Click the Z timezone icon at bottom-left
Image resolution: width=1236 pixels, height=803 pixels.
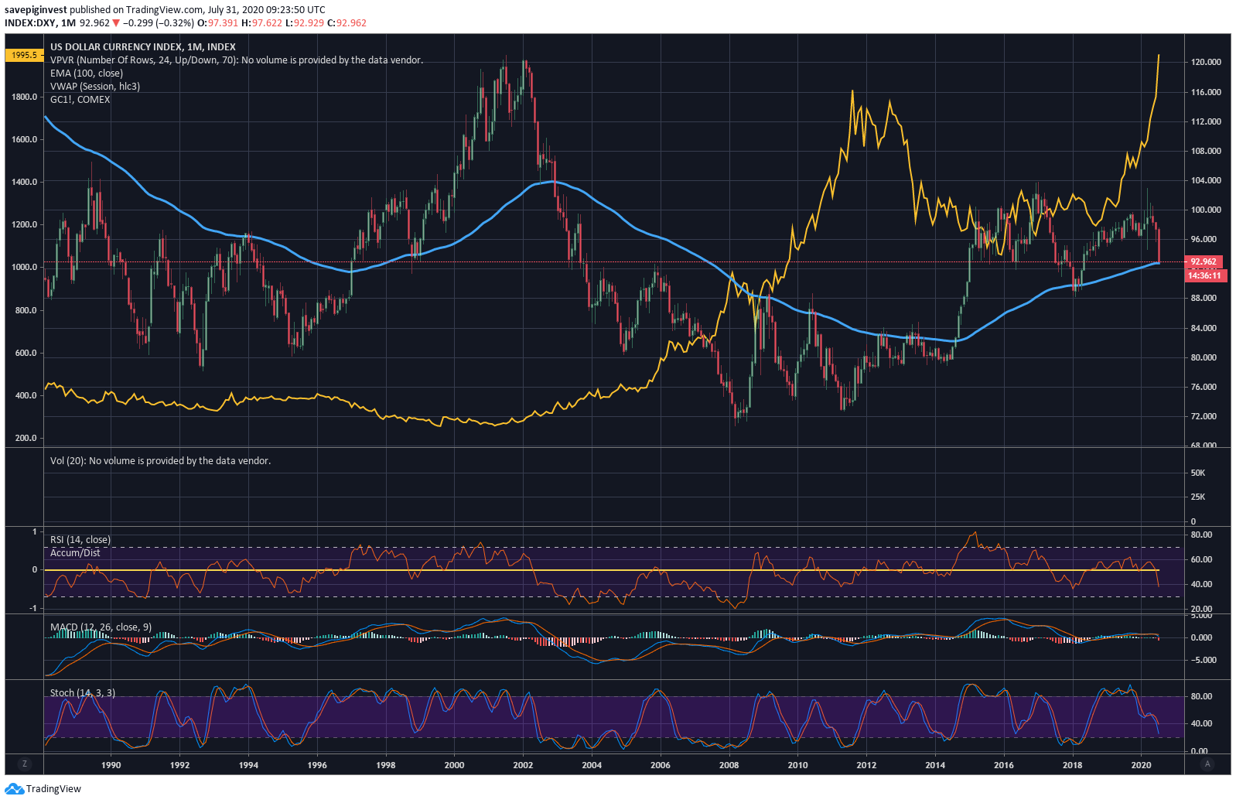25,764
